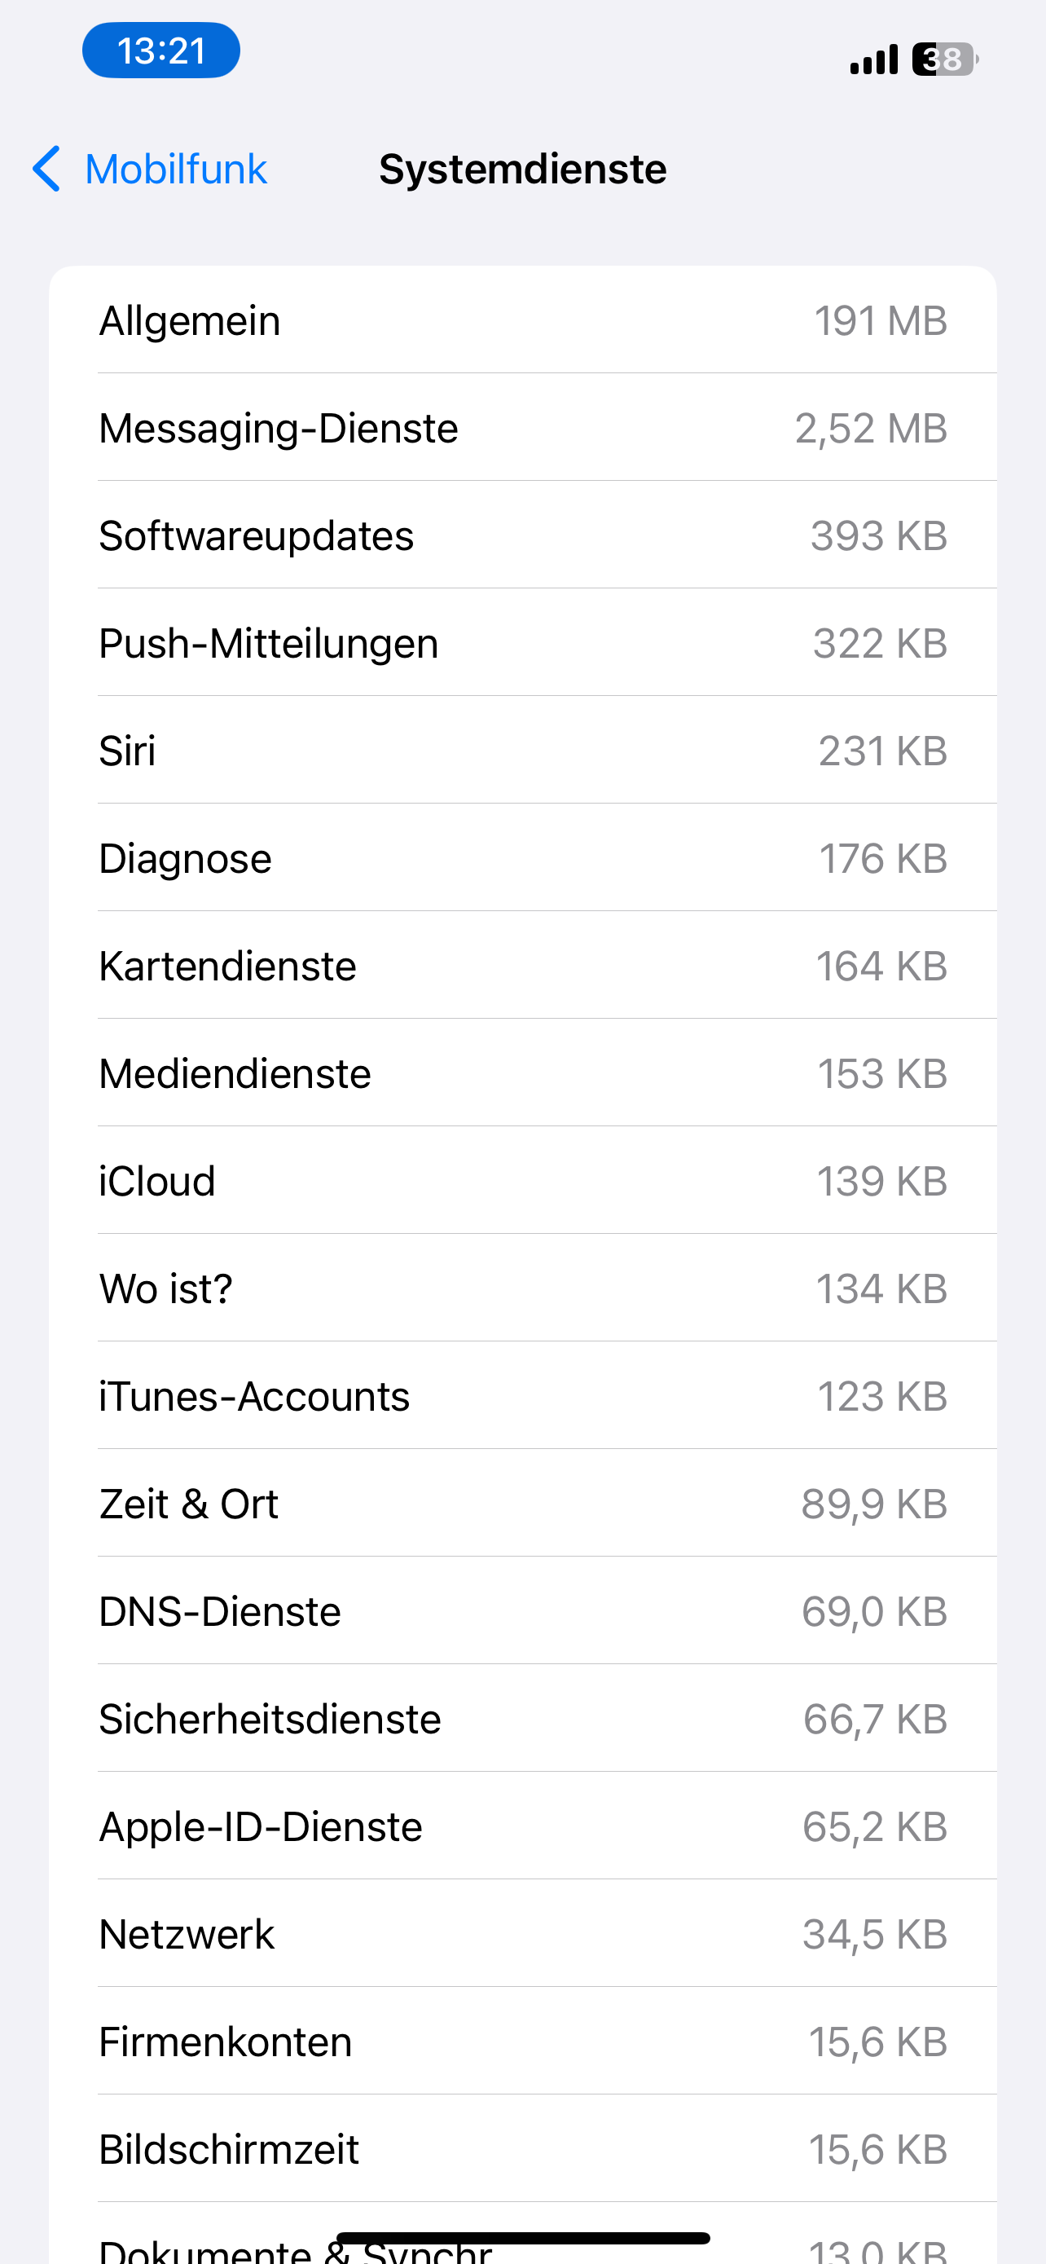1046x2264 pixels.
Task: Tap the Softwareupdates row
Action: point(522,536)
